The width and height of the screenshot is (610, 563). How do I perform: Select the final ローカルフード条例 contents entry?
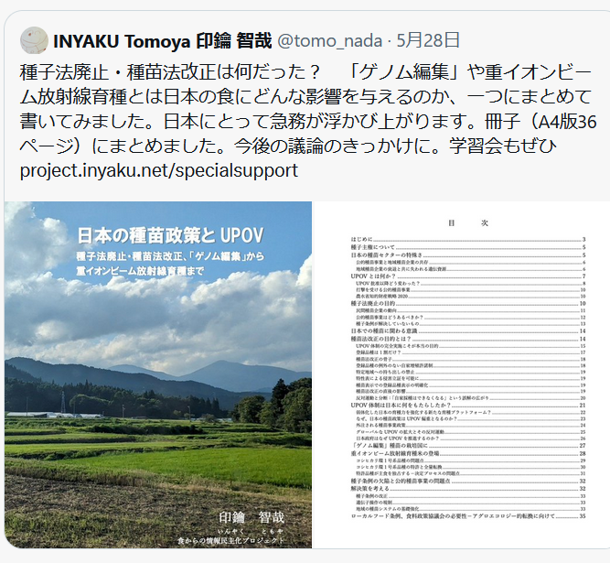(448, 517)
